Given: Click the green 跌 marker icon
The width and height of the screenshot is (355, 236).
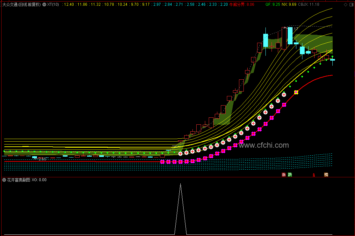Looking at the screenshot, I should [290, 175].
